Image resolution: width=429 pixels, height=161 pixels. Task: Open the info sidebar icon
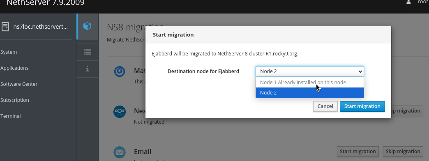coord(87,69)
